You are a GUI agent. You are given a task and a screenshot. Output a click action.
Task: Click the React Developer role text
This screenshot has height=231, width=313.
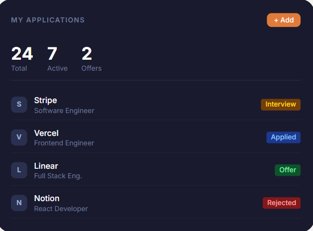[61, 209]
